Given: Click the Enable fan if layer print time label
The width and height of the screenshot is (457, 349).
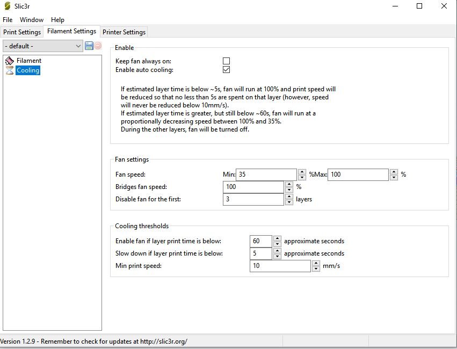Looking at the screenshot, I should point(168,241).
